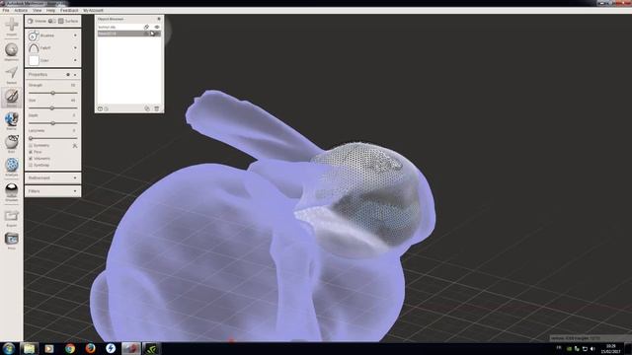Click the pin icon of the first object

point(146,27)
